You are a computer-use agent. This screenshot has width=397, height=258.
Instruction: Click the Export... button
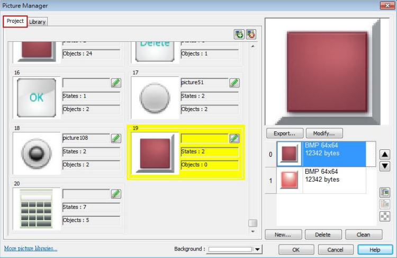point(284,134)
